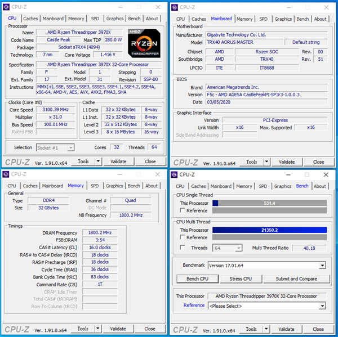The height and width of the screenshot is (337, 338).
Task: Click manufacturer Gigabyte Technology Co. Ltd.
Action: pos(266,35)
